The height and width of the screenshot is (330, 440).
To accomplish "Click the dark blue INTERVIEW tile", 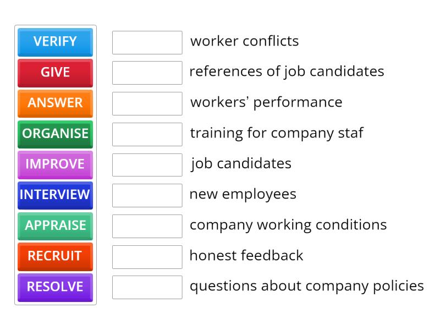I will tap(55, 195).
